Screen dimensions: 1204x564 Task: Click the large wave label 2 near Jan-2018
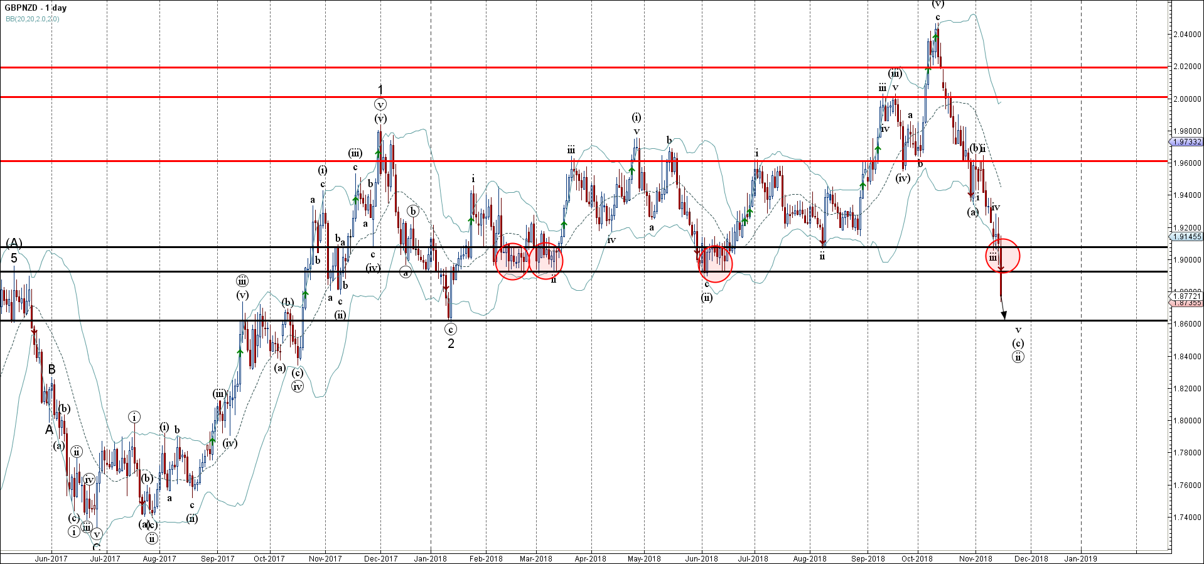tap(451, 344)
